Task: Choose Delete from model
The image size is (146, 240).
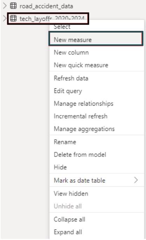Action: pos(97,155)
